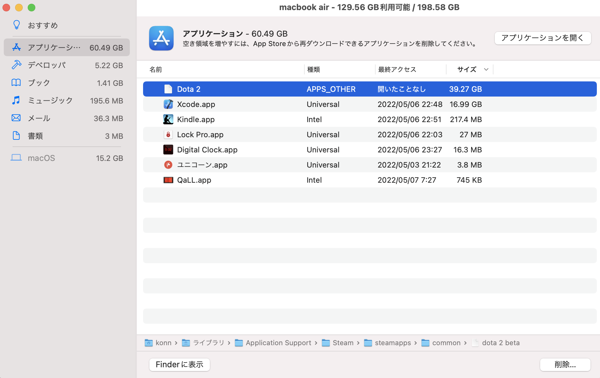Click the lightbulb おすすめ icon
The width and height of the screenshot is (600, 378).
pos(16,25)
